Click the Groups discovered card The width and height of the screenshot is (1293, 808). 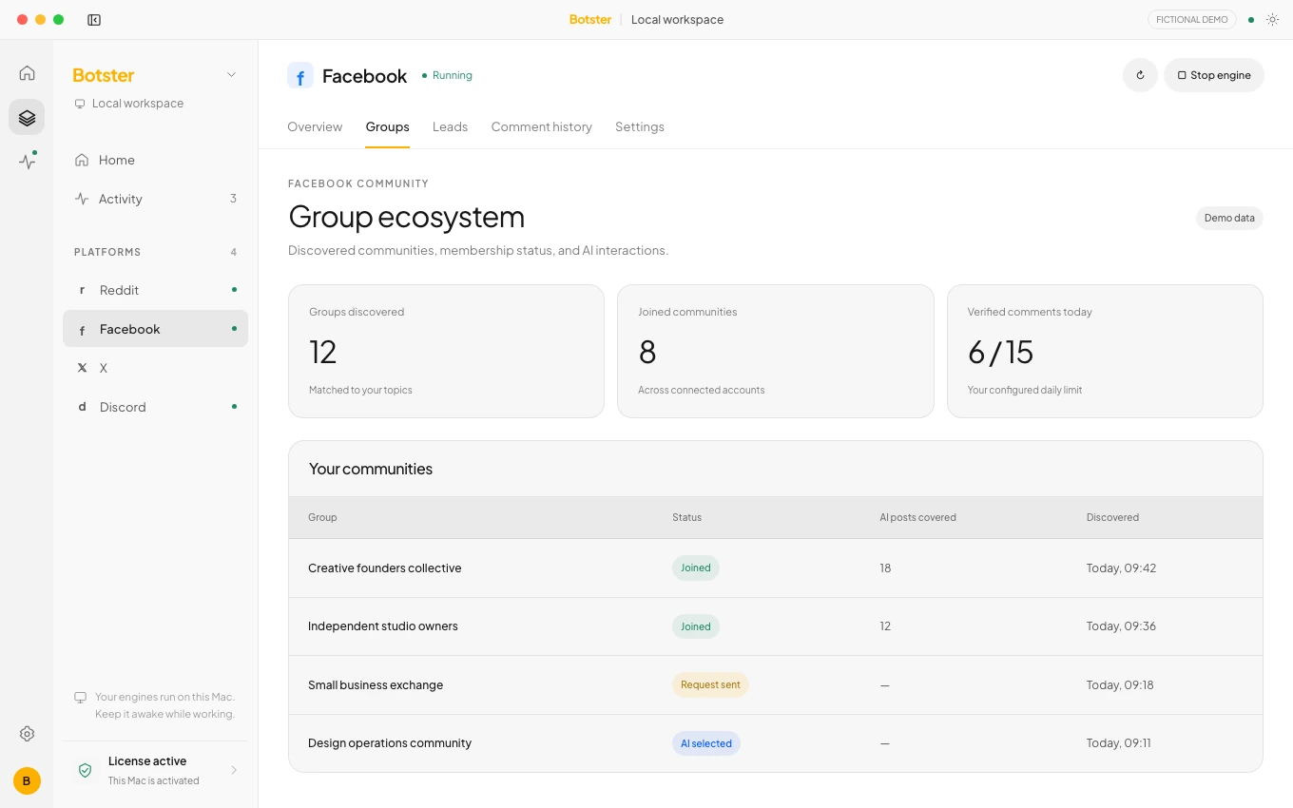pyautogui.click(x=446, y=351)
